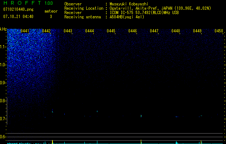
Task: Select the Ogata-vill. Akita-Pref. JAPAN location text
Action: tap(160, 8)
